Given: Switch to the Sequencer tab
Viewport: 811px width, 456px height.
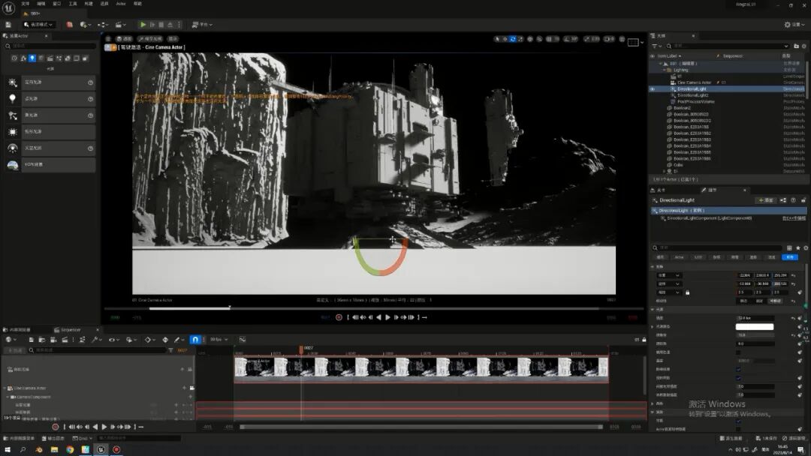Looking at the screenshot, I should coord(71,329).
